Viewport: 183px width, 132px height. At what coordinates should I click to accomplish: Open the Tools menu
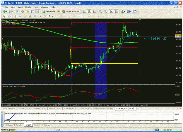click(36, 7)
